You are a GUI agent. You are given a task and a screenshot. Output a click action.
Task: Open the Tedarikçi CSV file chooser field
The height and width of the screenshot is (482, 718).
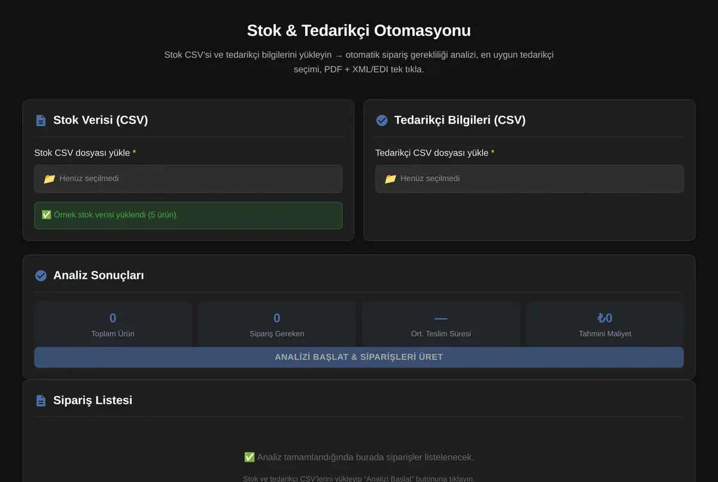click(x=530, y=179)
